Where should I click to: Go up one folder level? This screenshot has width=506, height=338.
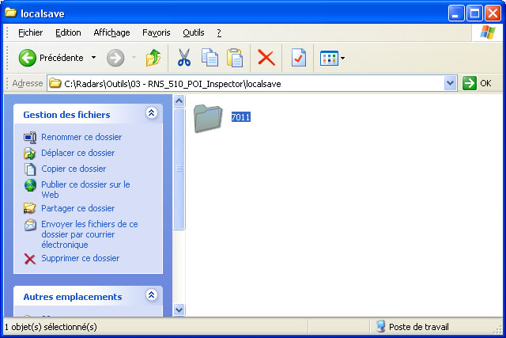click(153, 58)
